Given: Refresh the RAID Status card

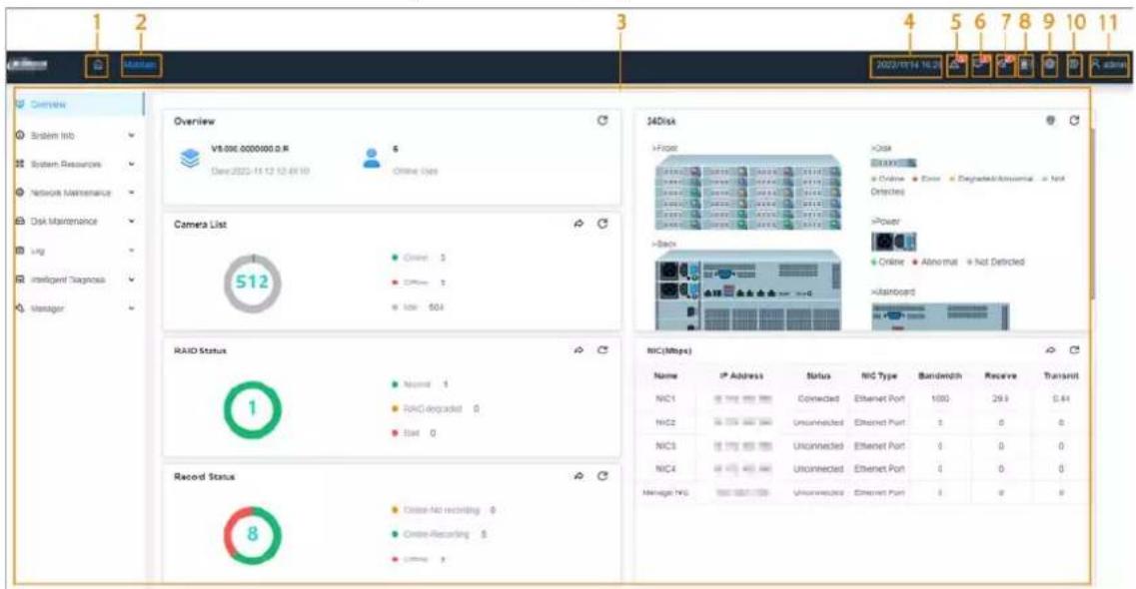Looking at the screenshot, I should 602,350.
